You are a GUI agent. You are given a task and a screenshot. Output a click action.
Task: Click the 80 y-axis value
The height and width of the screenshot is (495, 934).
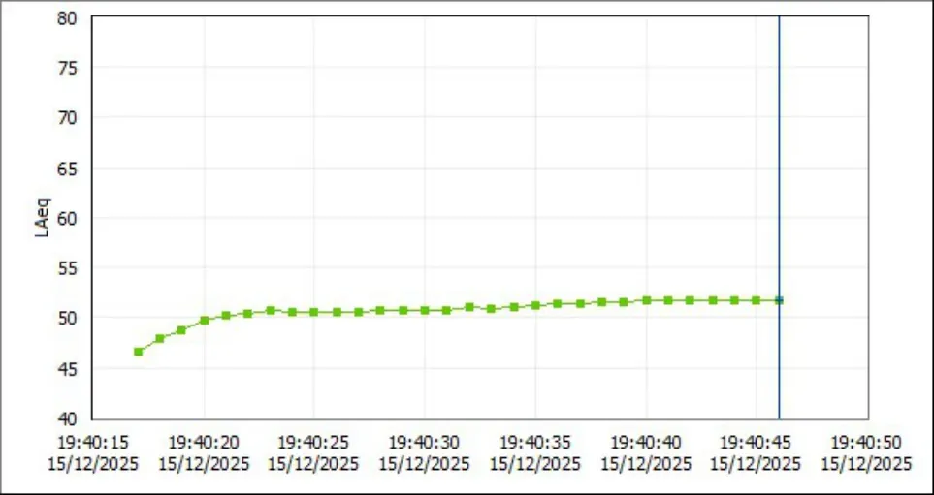[x=67, y=17]
